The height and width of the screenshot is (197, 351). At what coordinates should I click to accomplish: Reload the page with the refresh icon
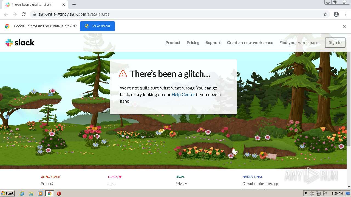[24, 14]
